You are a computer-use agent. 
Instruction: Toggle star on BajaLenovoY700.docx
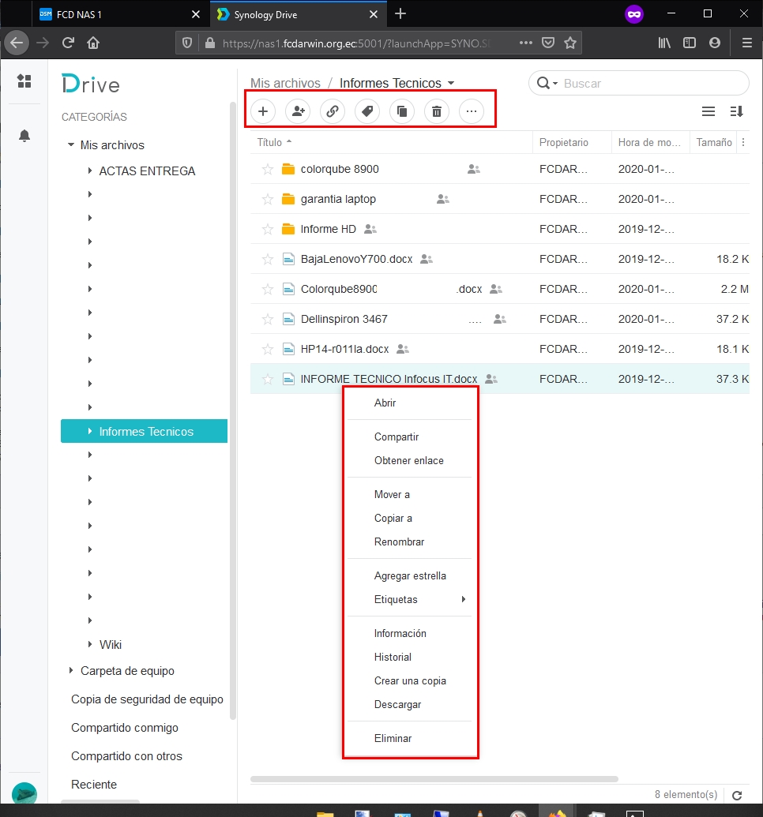268,259
